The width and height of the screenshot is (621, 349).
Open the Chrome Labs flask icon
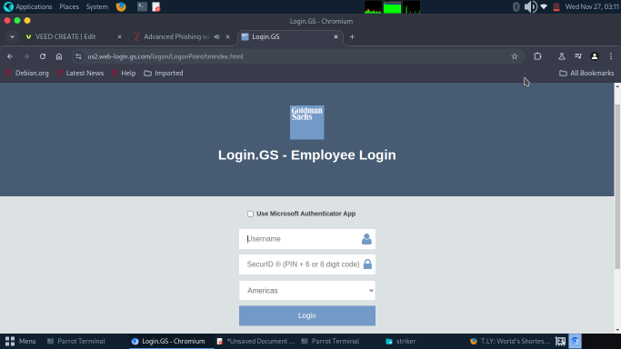click(x=562, y=56)
